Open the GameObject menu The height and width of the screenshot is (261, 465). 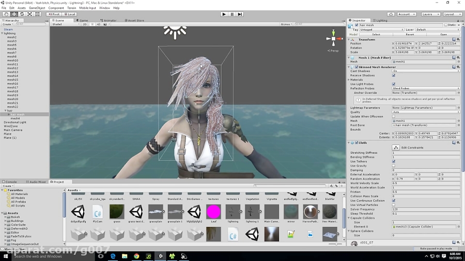pyautogui.click(x=37, y=8)
